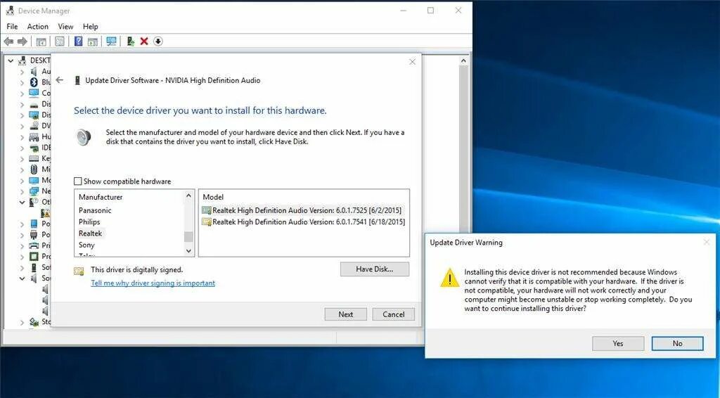Image resolution: width=720 pixels, height=398 pixels.
Task: Click the Forward arrow in Device Manager toolbar
Action: point(22,41)
